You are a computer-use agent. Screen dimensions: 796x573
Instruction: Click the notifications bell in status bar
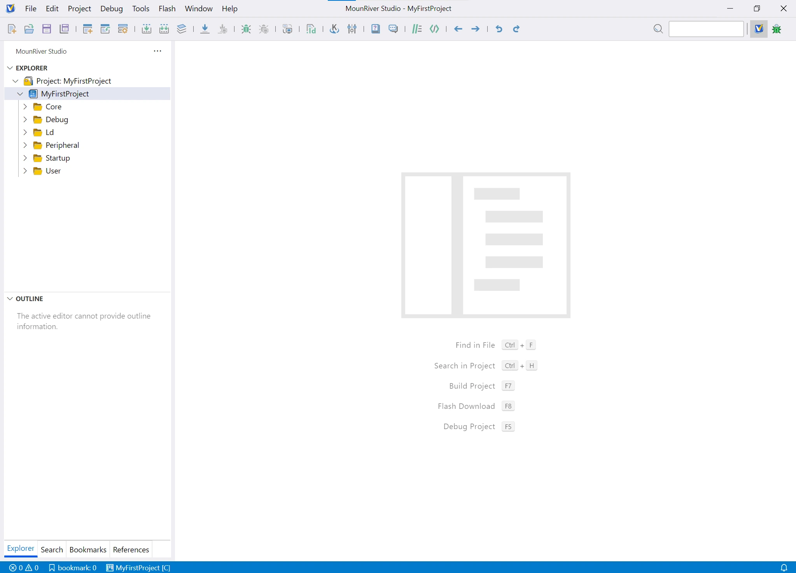click(x=784, y=568)
